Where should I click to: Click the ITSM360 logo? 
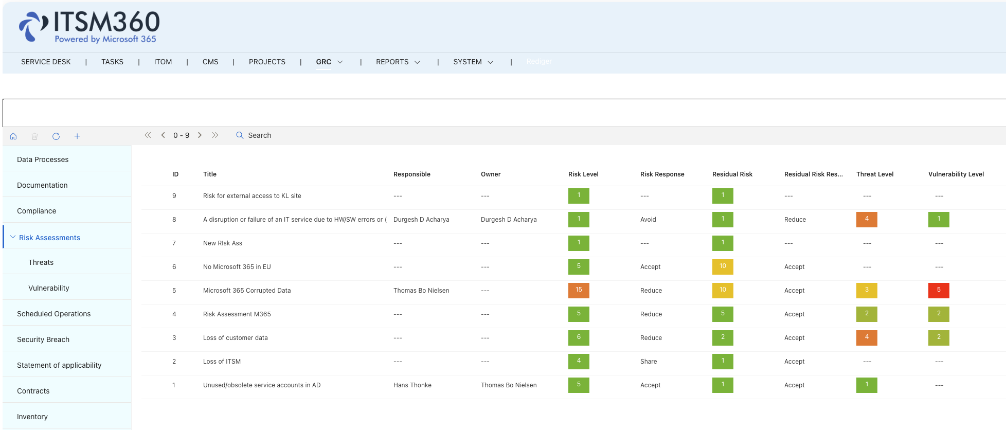click(89, 27)
